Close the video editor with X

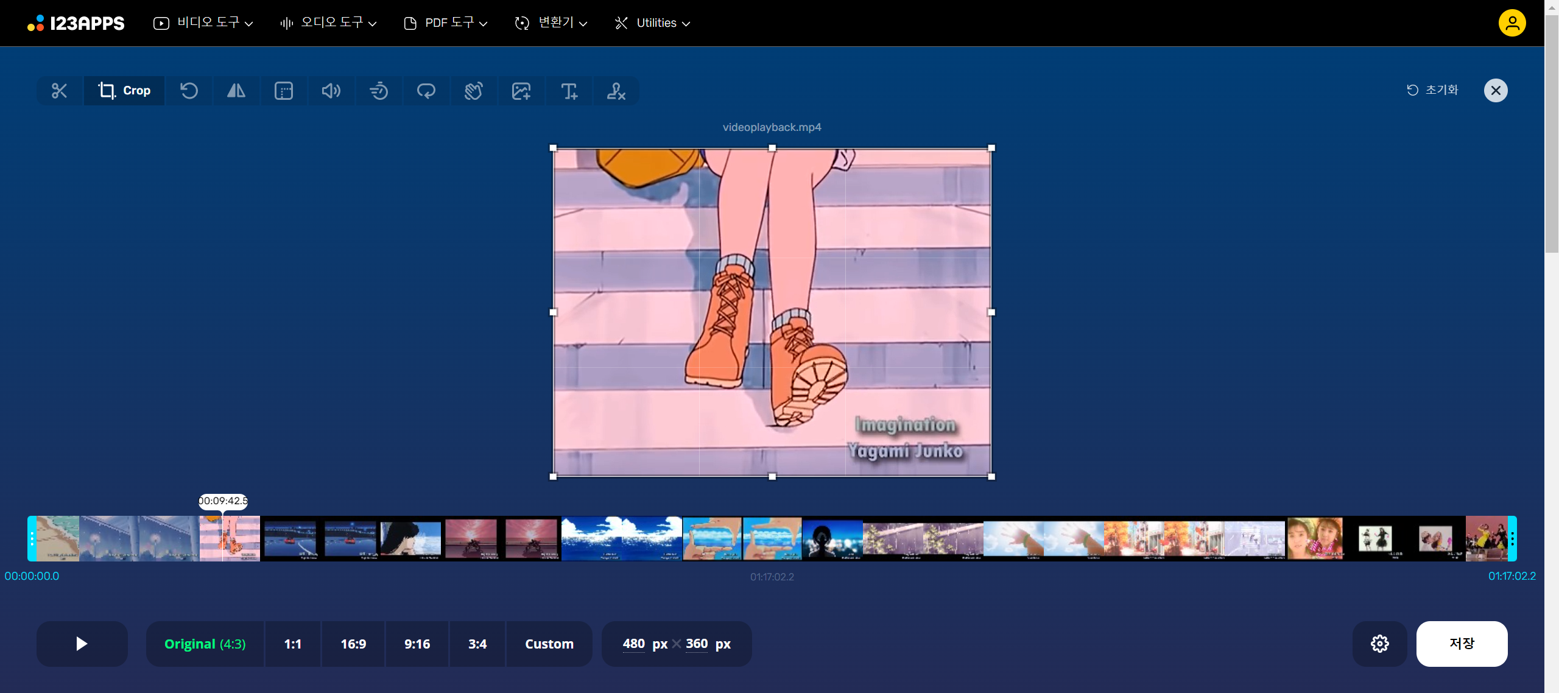point(1496,91)
